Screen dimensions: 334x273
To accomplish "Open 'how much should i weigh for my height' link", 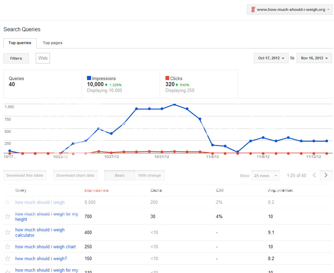I will (47, 216).
